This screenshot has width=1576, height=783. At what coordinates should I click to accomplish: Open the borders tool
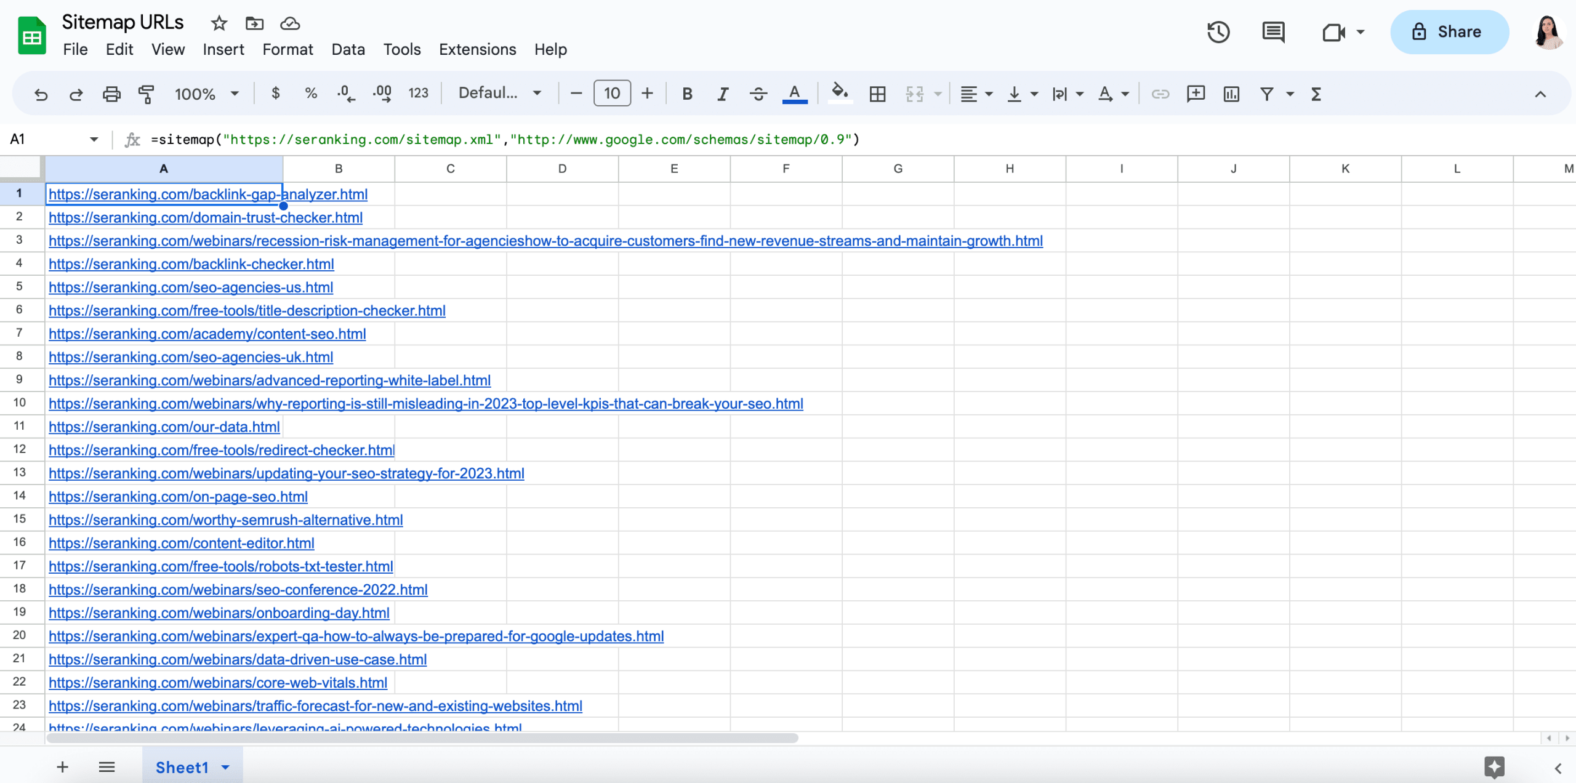pyautogui.click(x=877, y=94)
